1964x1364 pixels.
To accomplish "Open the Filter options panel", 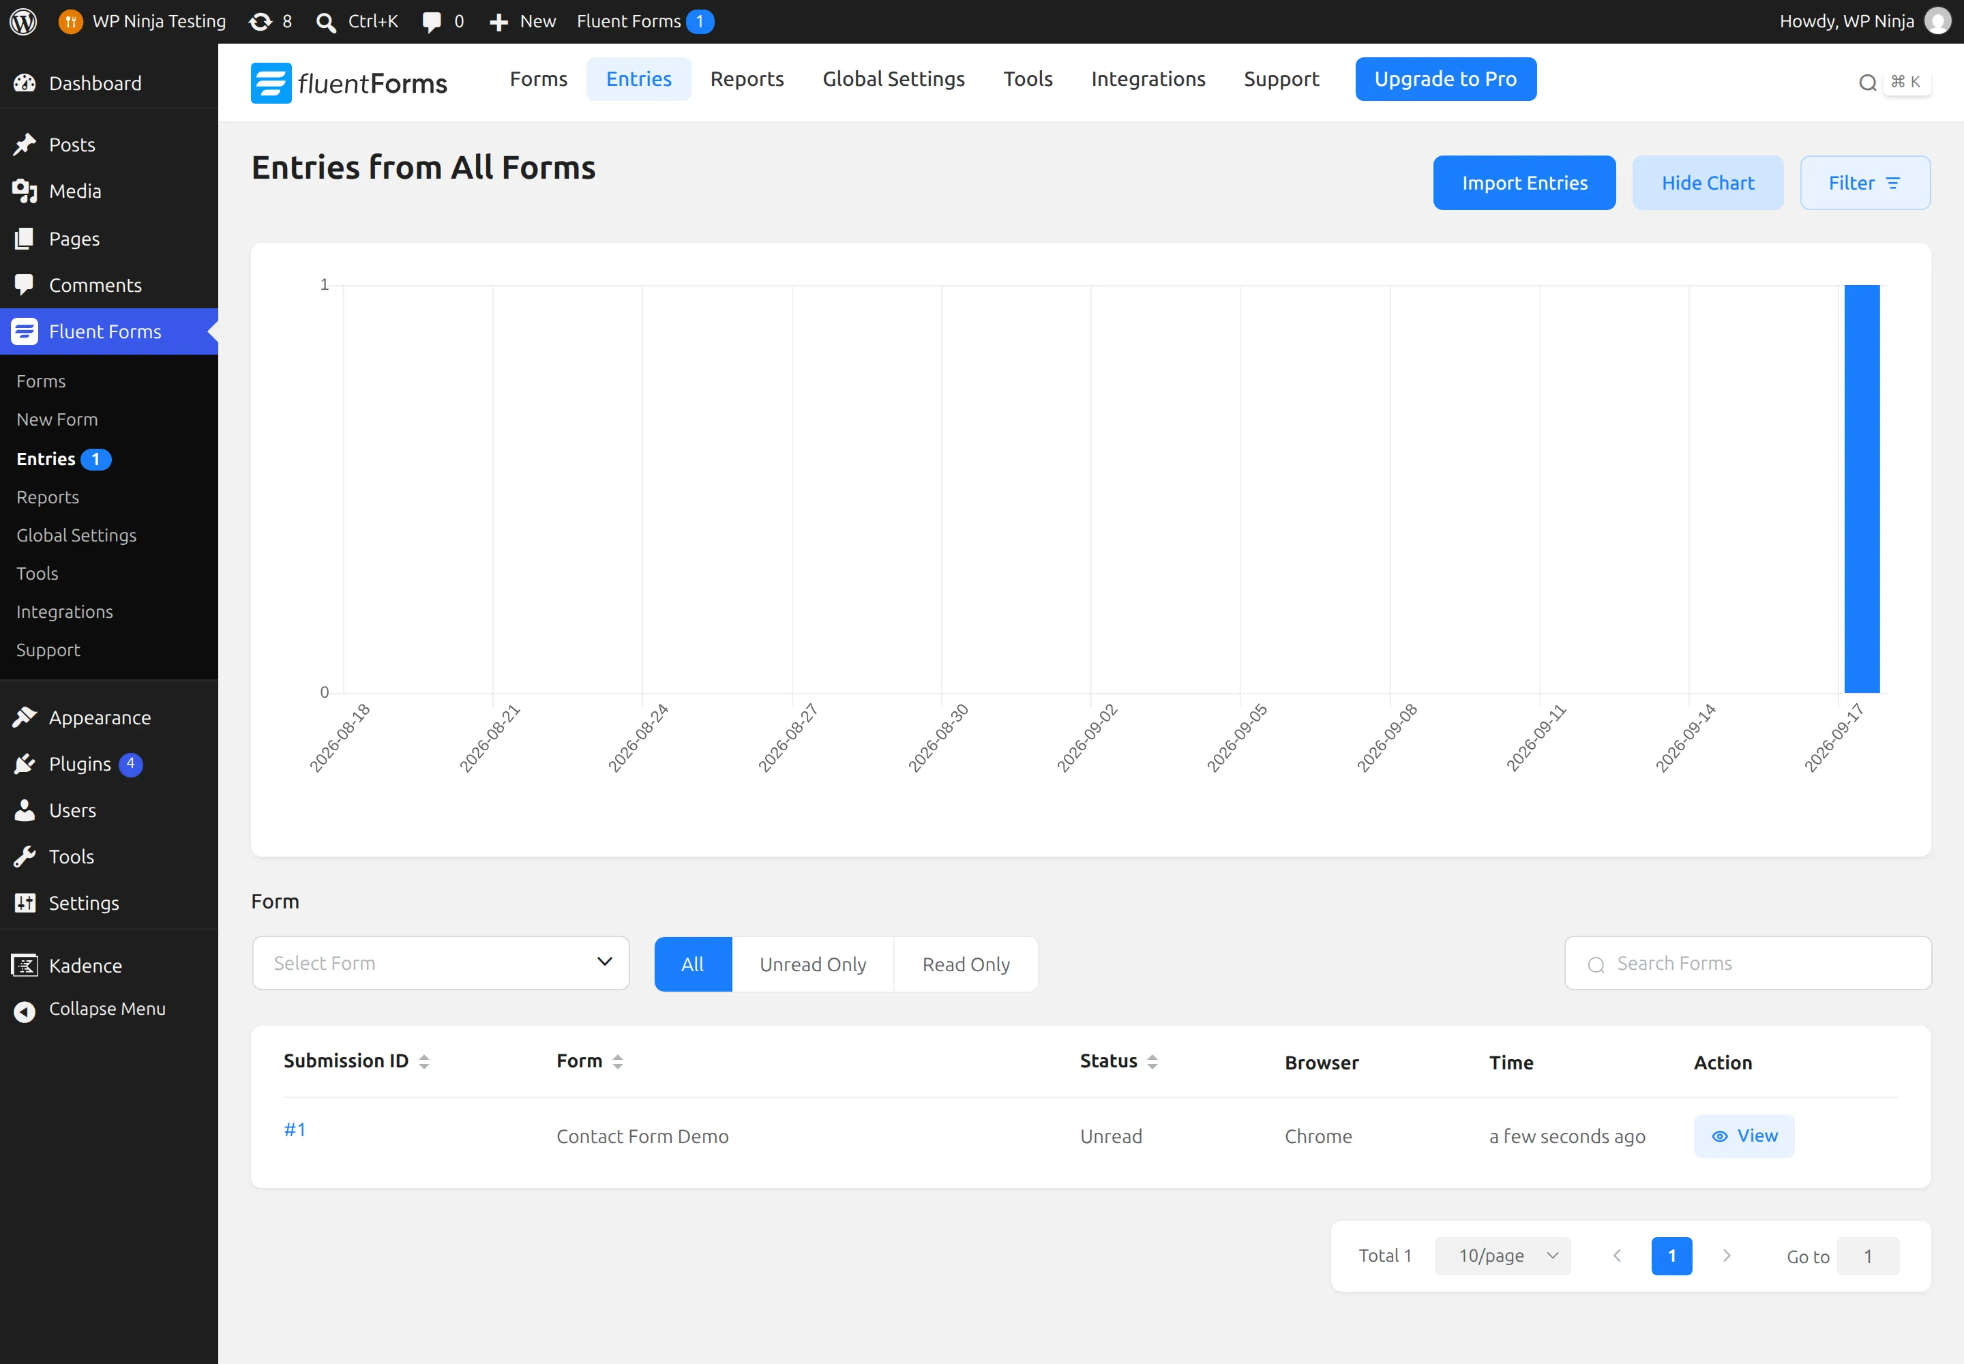I will click(1865, 183).
